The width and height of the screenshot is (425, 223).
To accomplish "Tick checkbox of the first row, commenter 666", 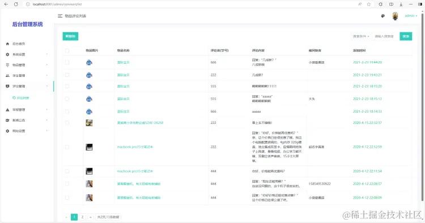I will click(67, 62).
